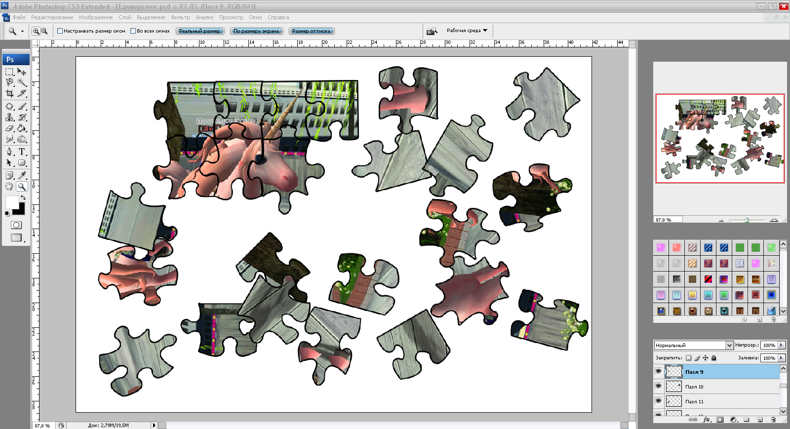
Task: Click the 'Реальный размер' button
Action: tap(200, 31)
